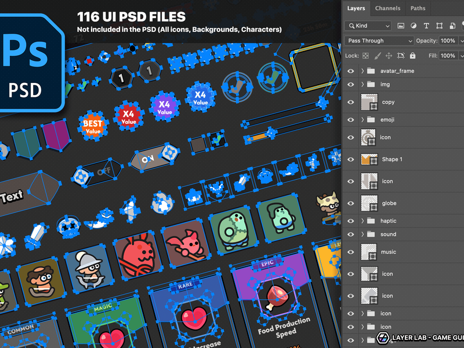This screenshot has width=464, height=348.
Task: Lock position move-arrows icon
Action: tap(389, 56)
